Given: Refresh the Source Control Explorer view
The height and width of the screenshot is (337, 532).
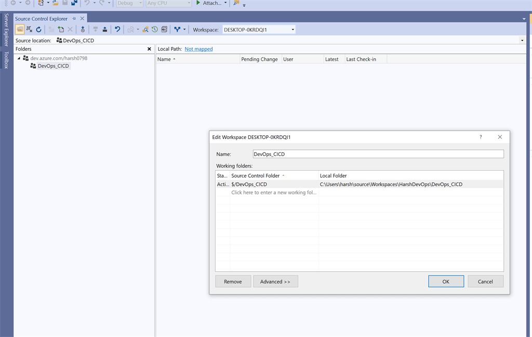Looking at the screenshot, I should [38, 29].
